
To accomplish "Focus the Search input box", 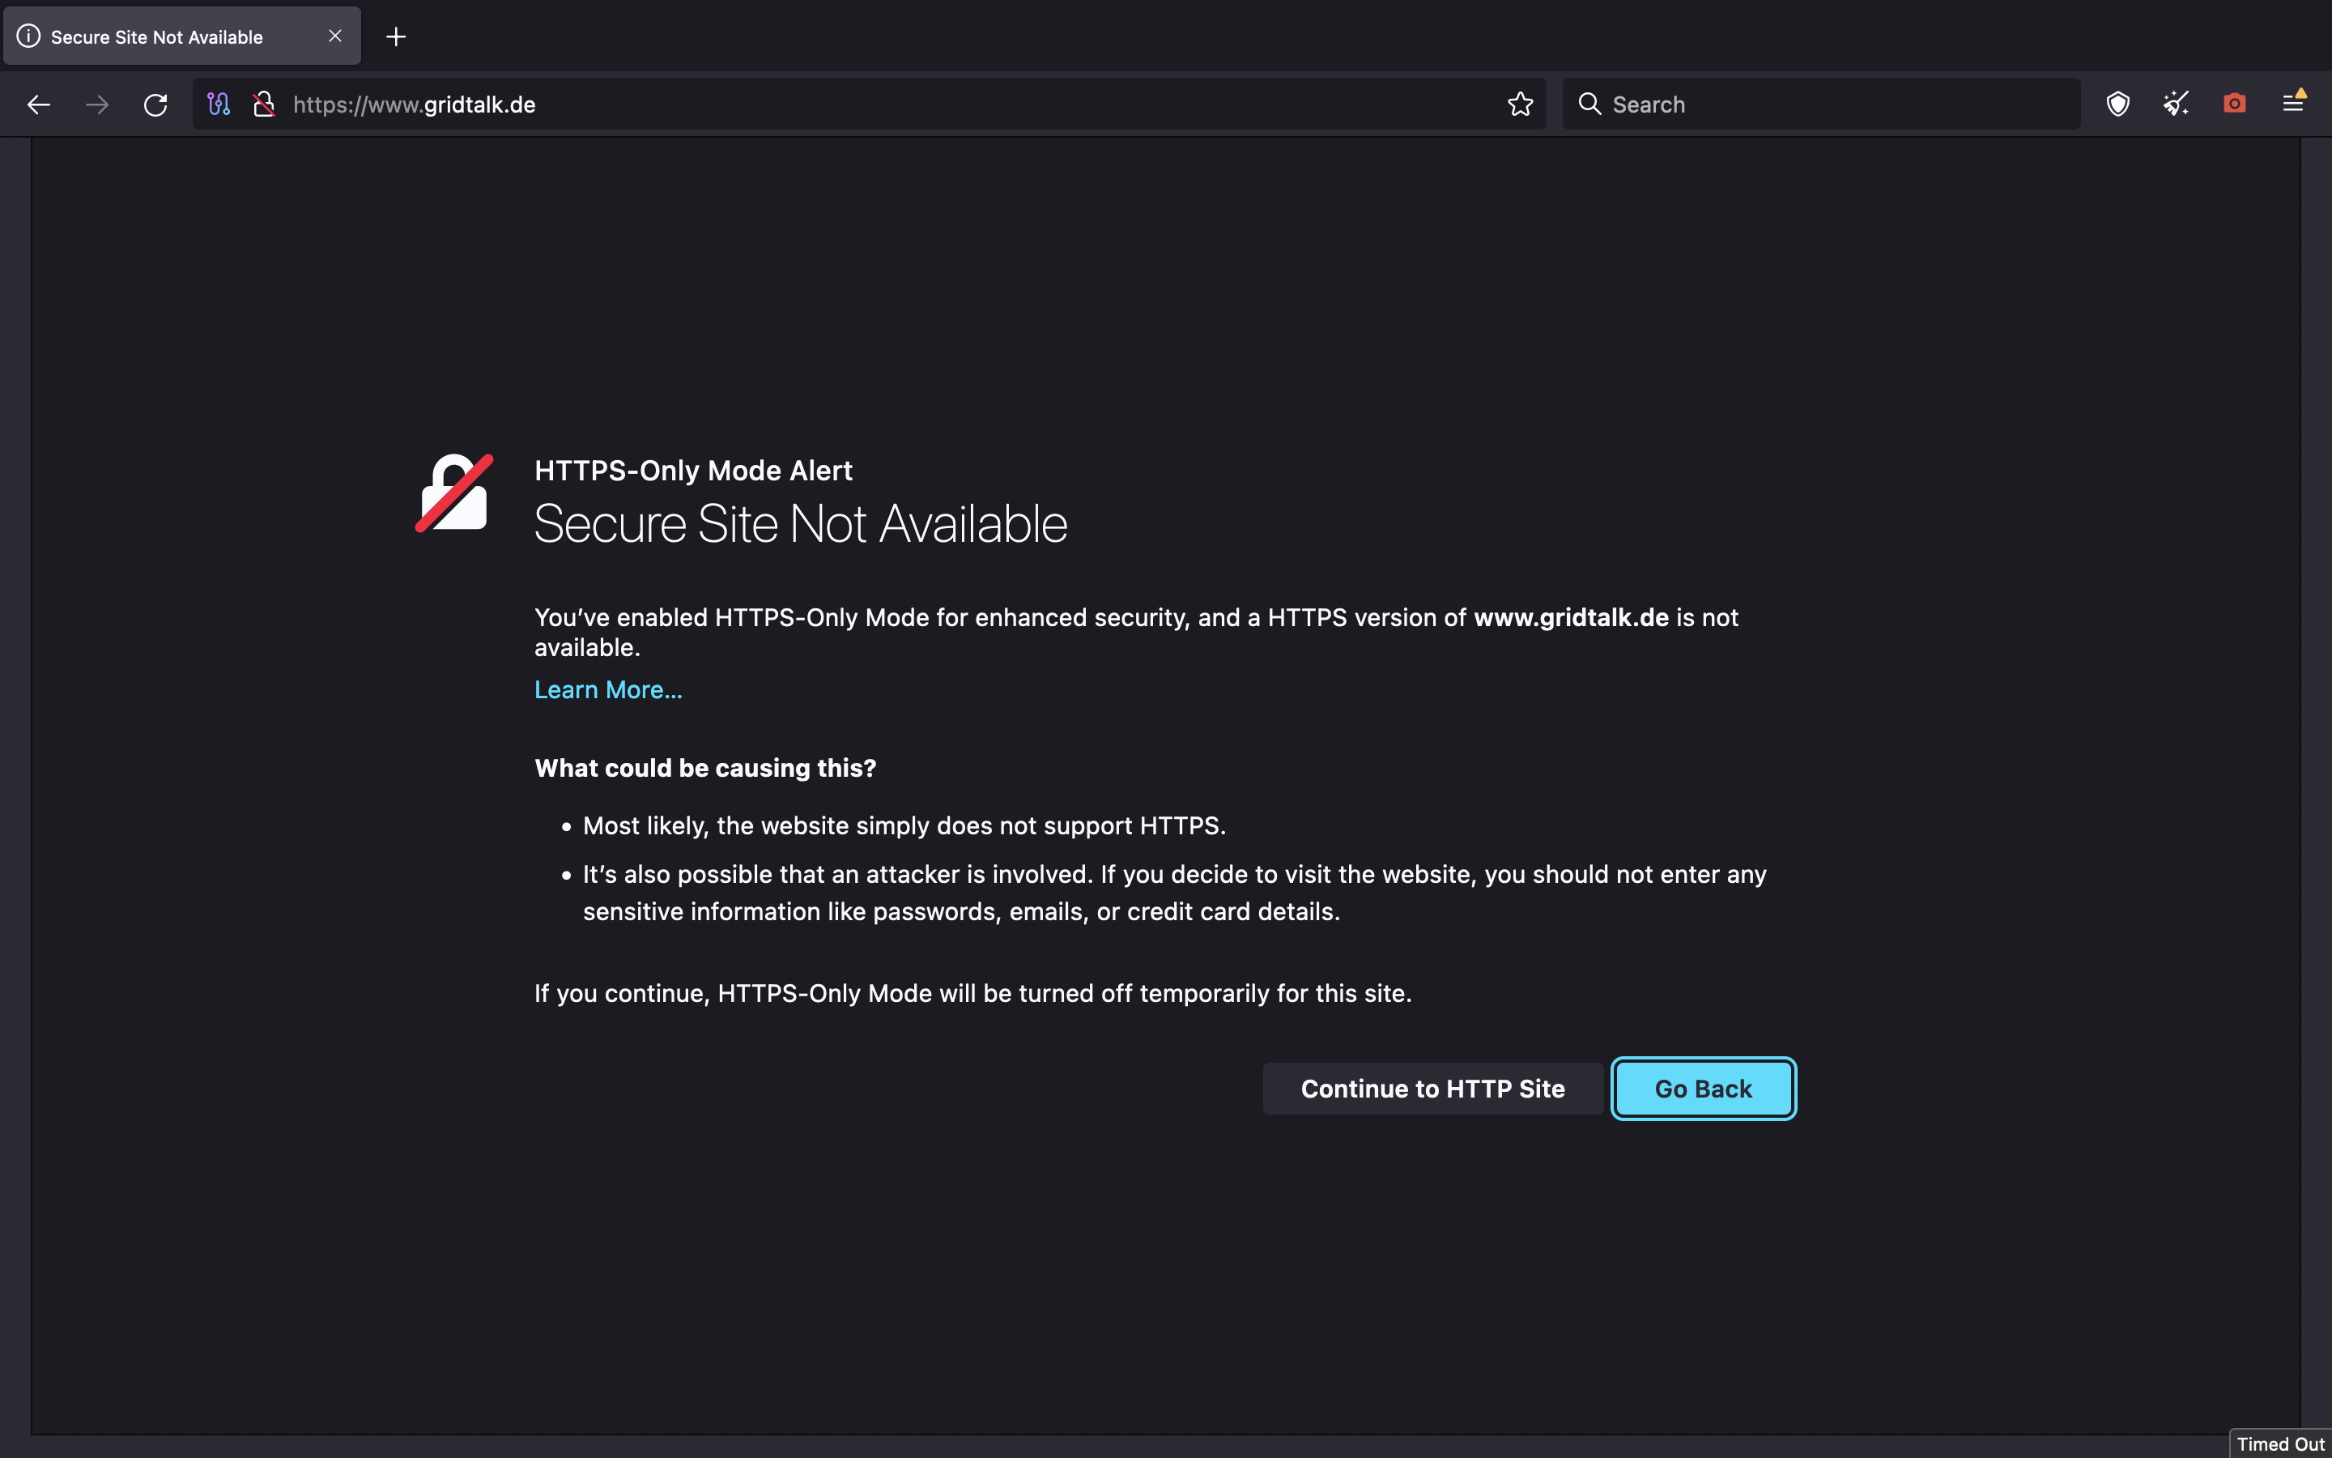I will (1831, 104).
